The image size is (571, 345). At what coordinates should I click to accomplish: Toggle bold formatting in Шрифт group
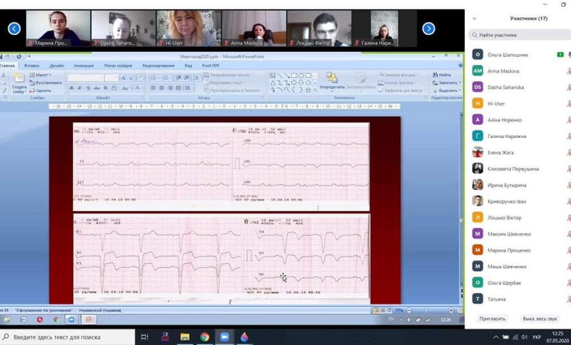point(71,88)
